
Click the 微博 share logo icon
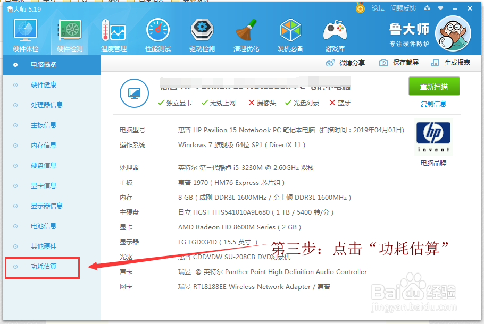(x=330, y=63)
